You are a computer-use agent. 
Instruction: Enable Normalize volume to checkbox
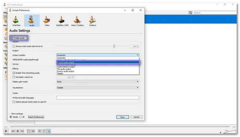14,77
